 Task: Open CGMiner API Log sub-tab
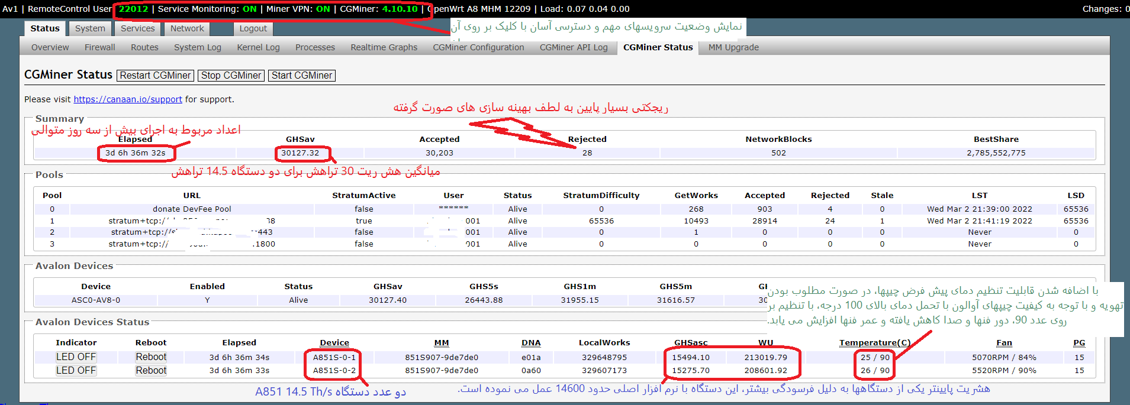coord(574,47)
